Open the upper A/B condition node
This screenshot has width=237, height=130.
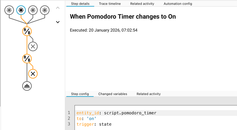click(x=27, y=31)
